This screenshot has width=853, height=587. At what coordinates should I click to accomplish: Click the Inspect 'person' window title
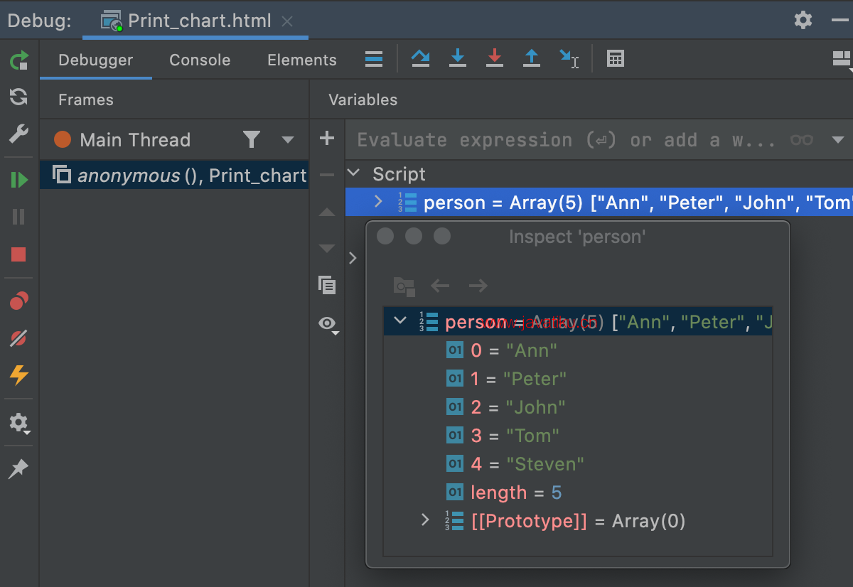(577, 237)
